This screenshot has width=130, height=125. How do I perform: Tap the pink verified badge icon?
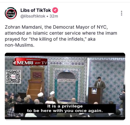(x=55, y=10)
